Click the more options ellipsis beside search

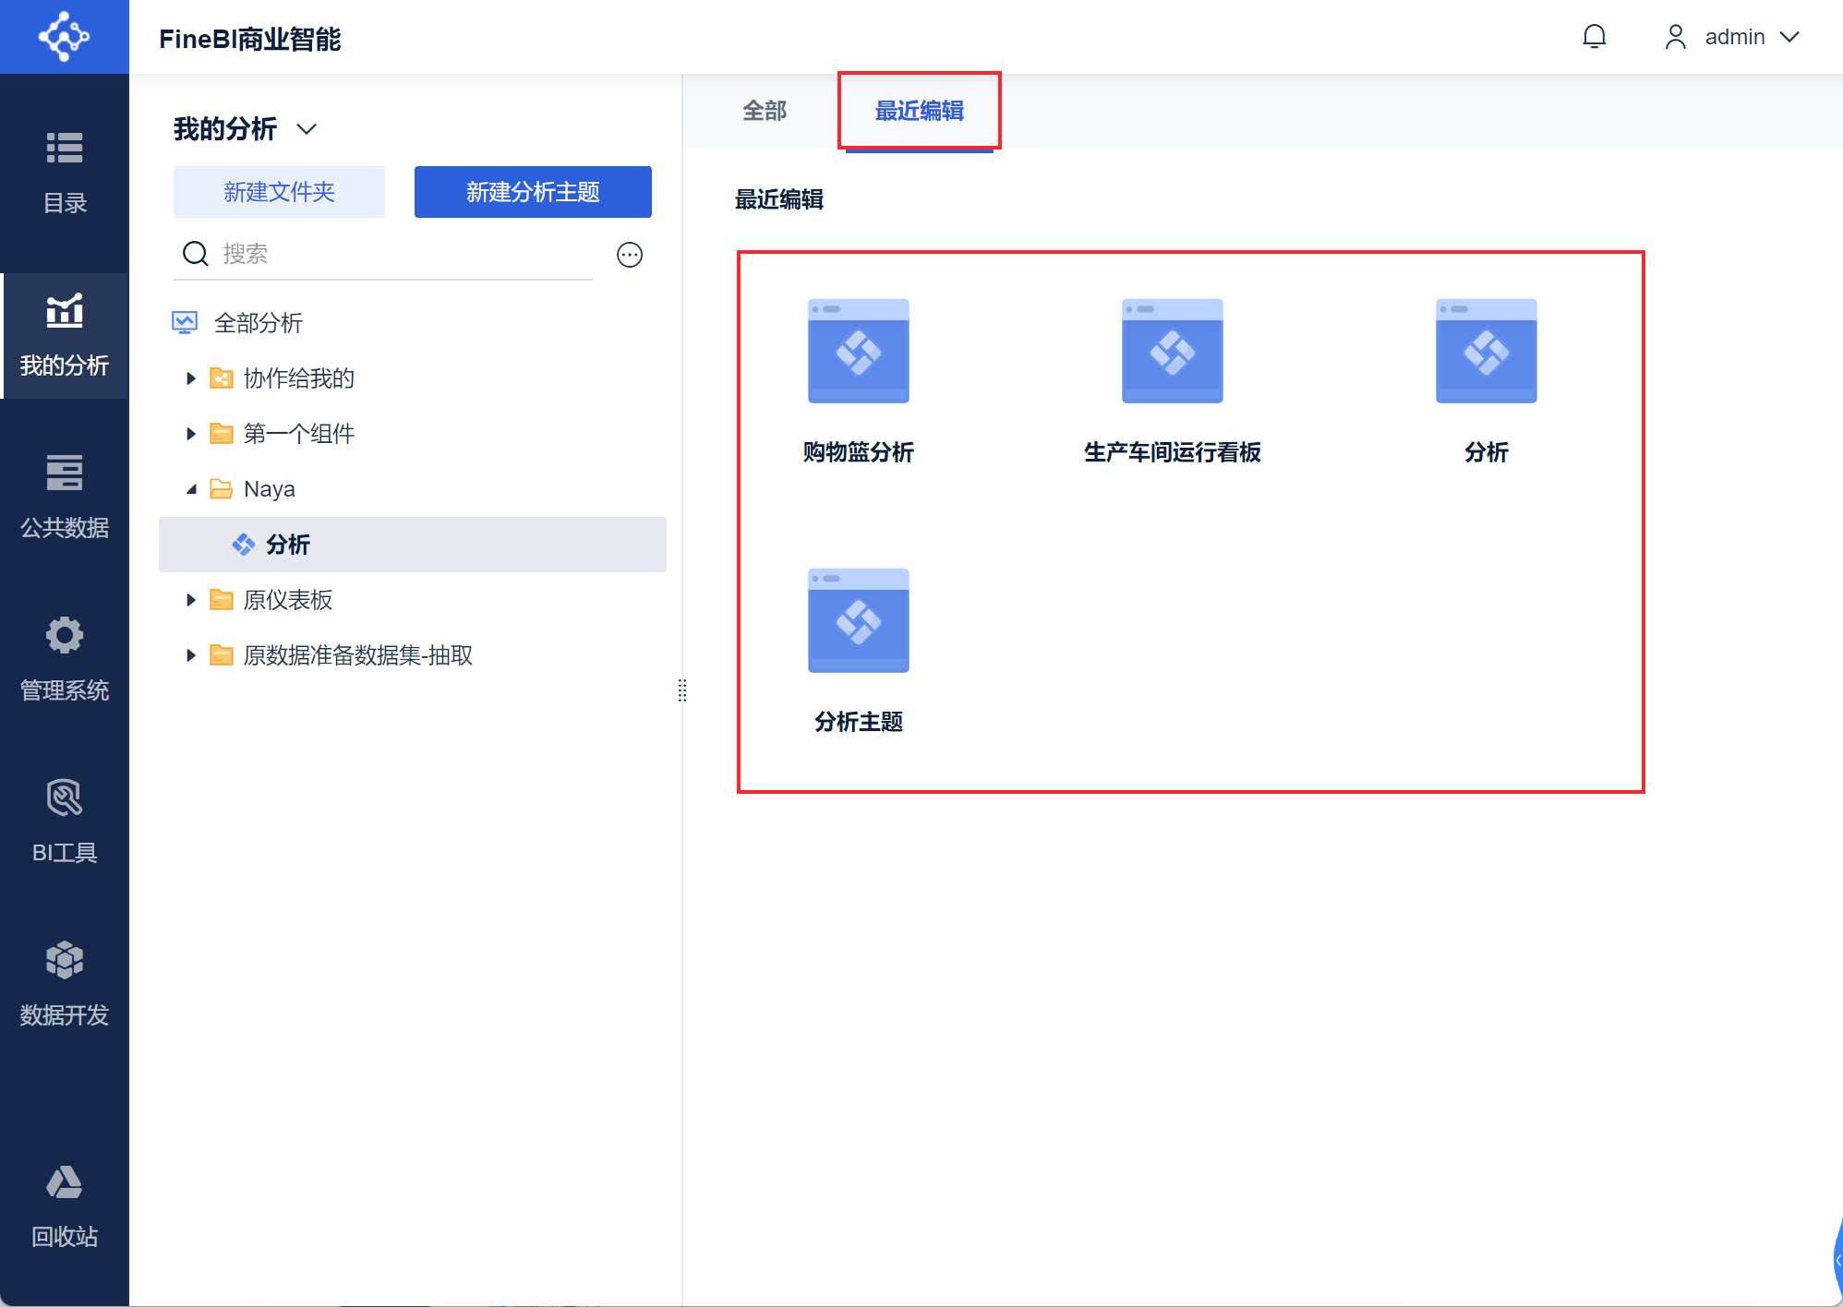coord(630,255)
